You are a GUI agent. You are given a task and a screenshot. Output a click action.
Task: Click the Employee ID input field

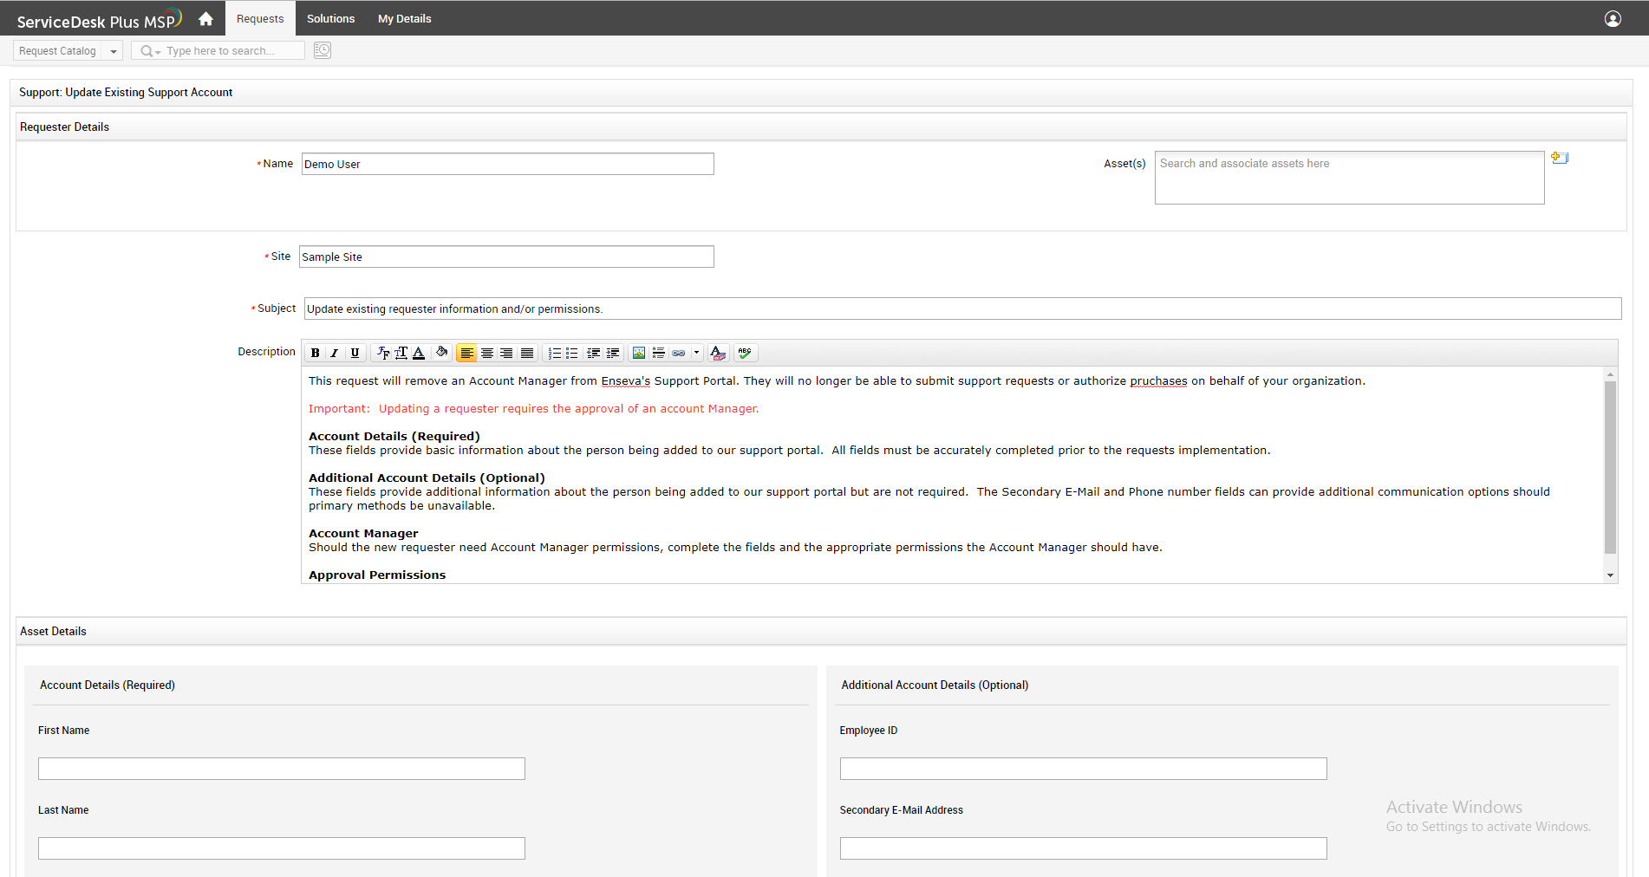[x=1083, y=769]
